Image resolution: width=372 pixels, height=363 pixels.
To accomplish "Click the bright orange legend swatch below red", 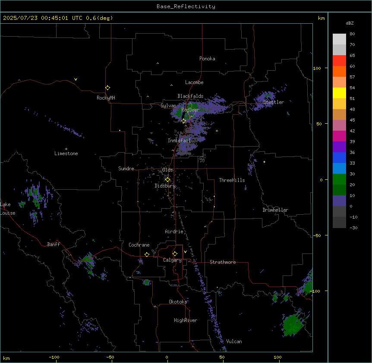I will (x=339, y=71).
